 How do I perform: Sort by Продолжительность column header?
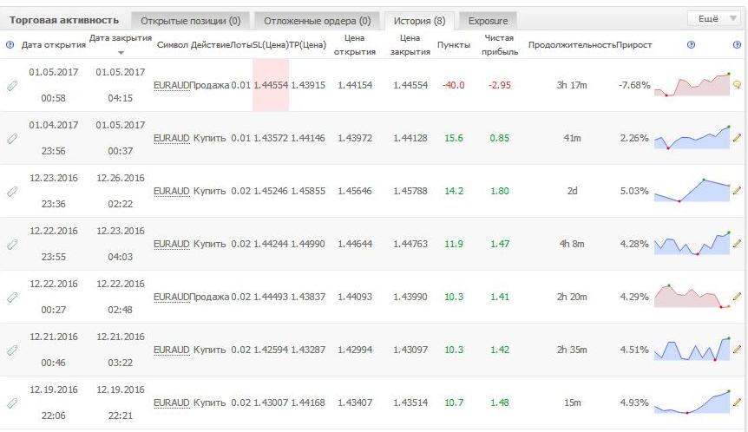tap(572, 45)
